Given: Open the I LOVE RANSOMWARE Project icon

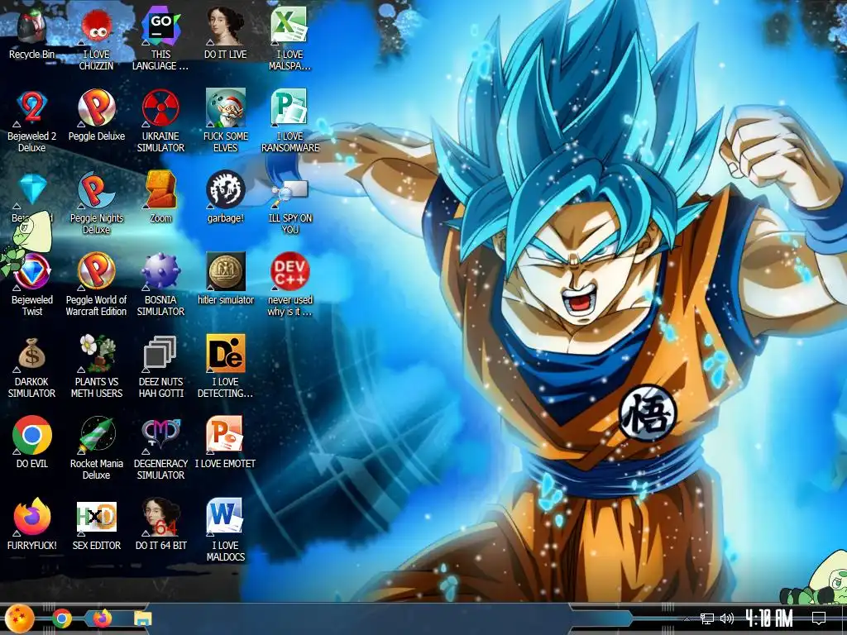Looking at the screenshot, I should [290, 108].
